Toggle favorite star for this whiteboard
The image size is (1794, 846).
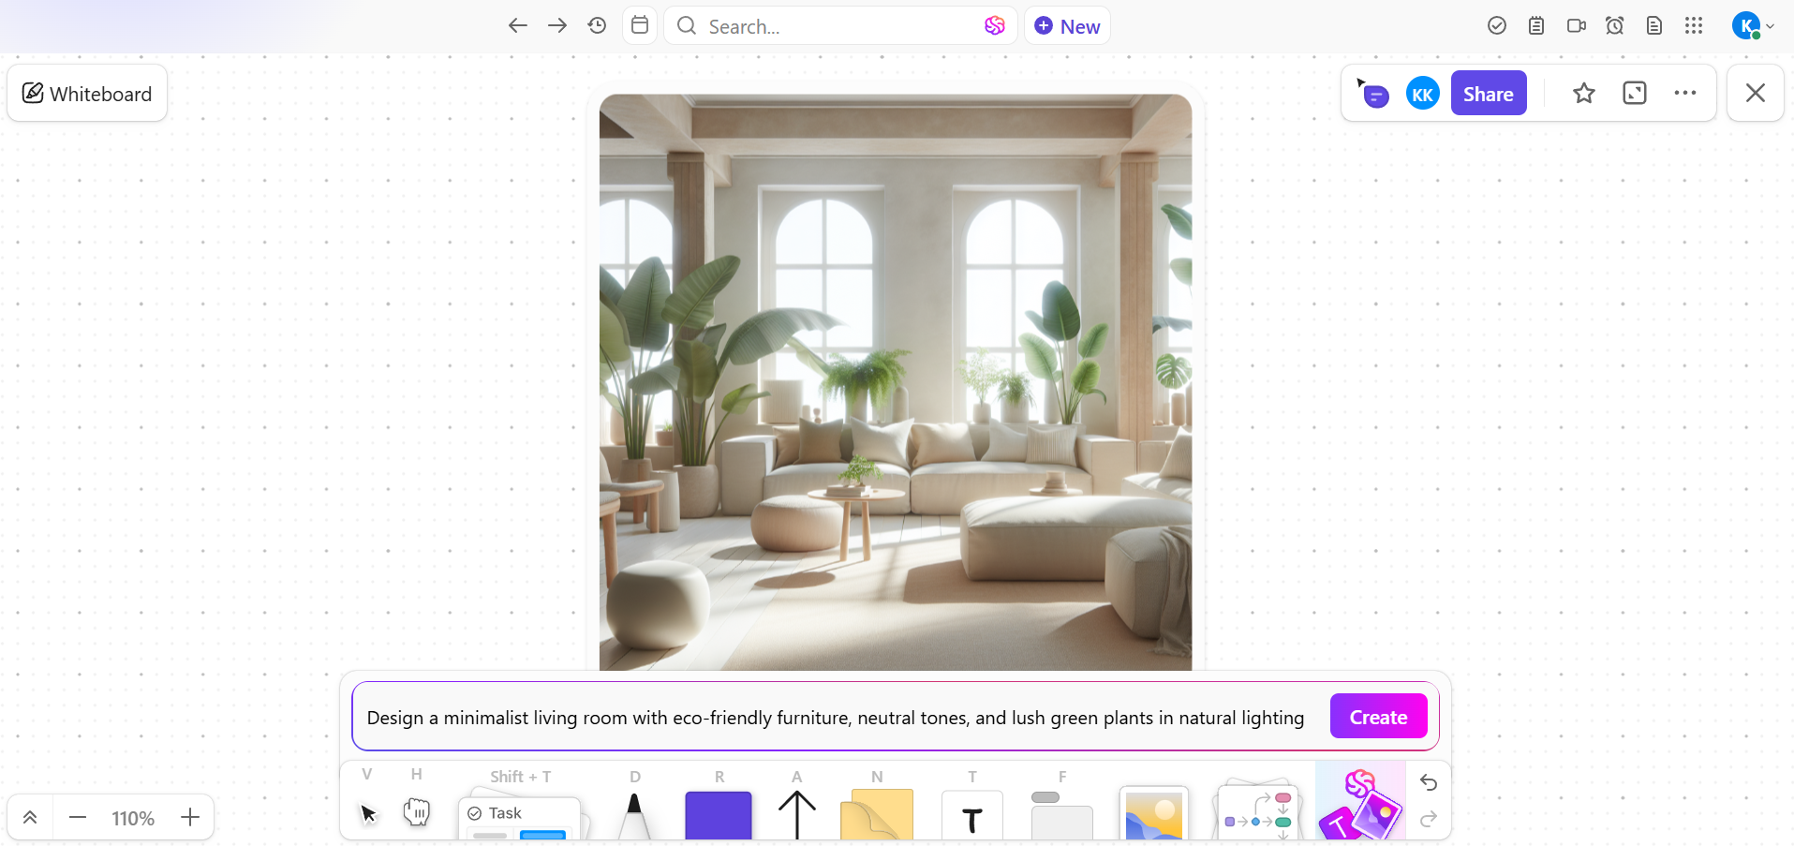click(x=1583, y=93)
